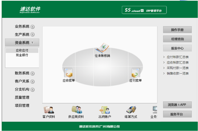Open 质量管理 menu item

pos(22,97)
